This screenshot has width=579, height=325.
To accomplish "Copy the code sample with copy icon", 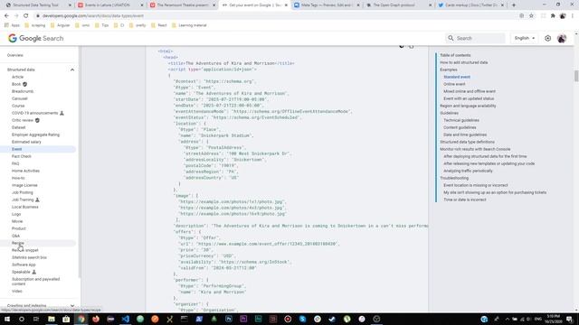I will [x=411, y=46].
